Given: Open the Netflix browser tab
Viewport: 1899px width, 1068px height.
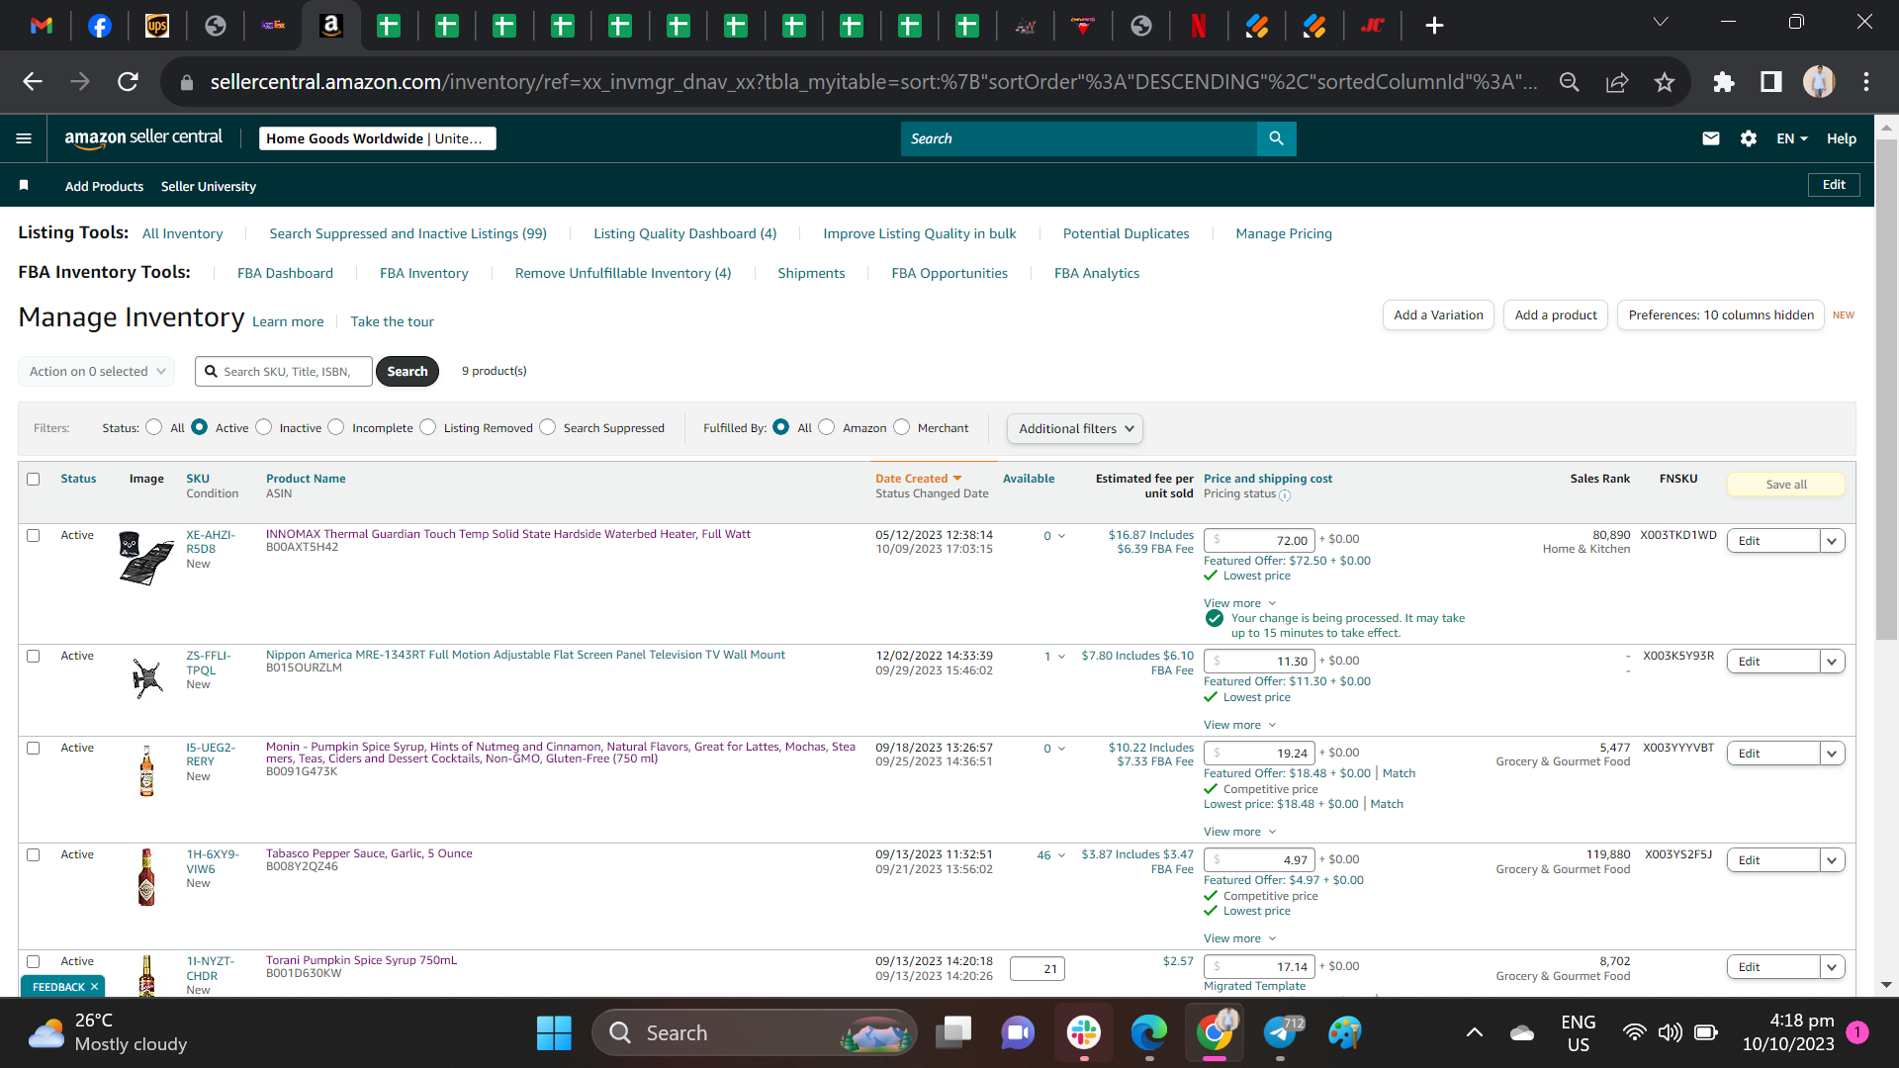Looking at the screenshot, I should click(x=1199, y=26).
